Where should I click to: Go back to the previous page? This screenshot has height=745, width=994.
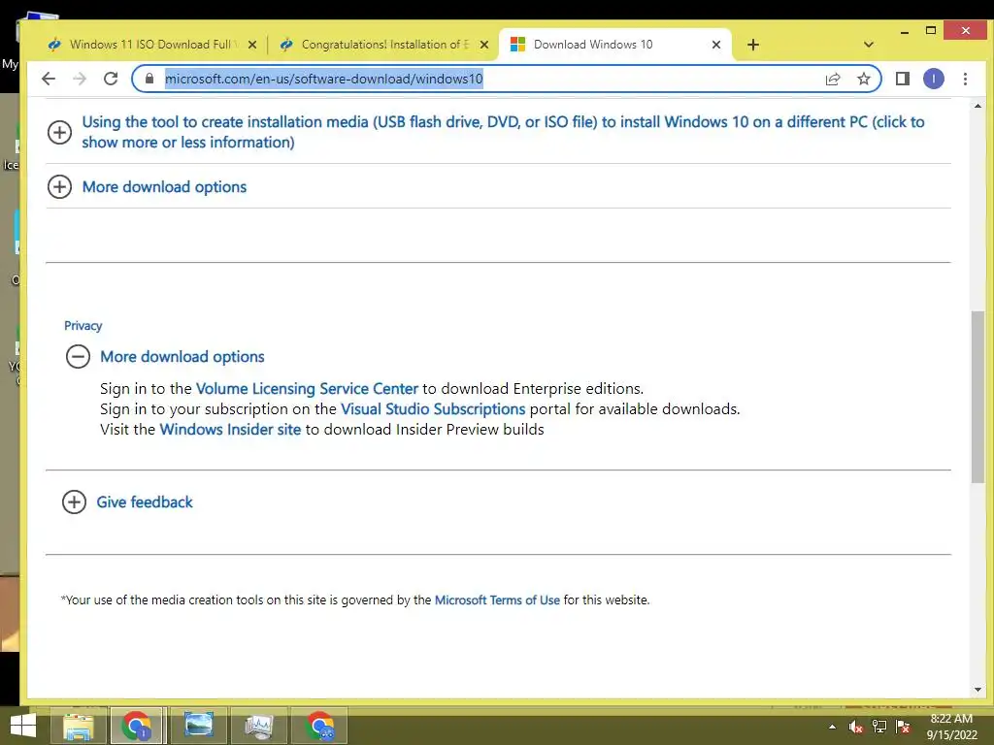point(49,79)
